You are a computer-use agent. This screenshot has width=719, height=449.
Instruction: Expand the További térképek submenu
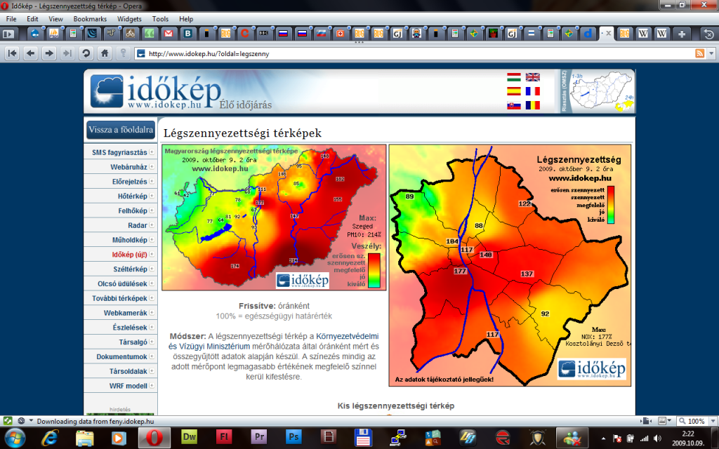click(120, 298)
